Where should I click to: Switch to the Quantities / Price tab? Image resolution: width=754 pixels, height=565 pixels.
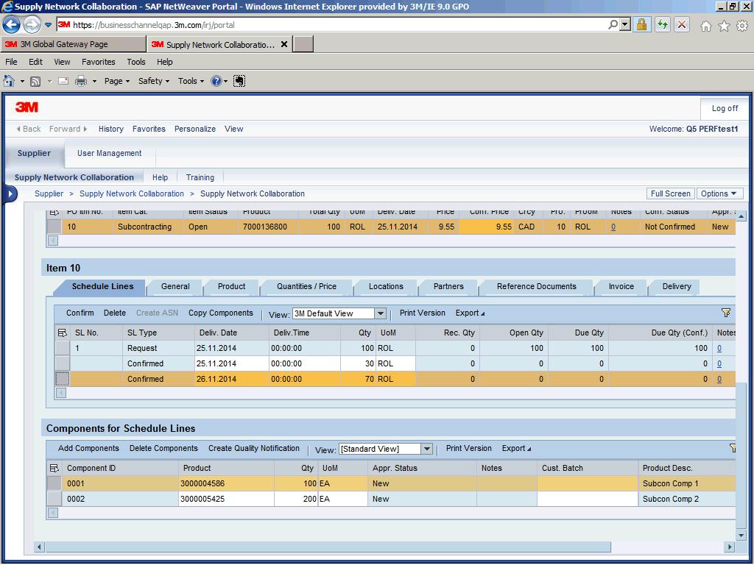pyautogui.click(x=306, y=286)
